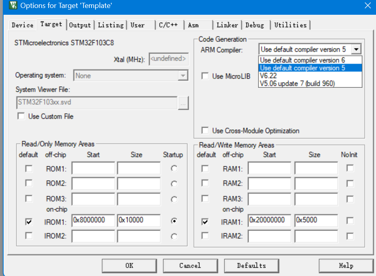This screenshot has width=376, height=276.
Task: Open the Linker tab
Action: [227, 25]
